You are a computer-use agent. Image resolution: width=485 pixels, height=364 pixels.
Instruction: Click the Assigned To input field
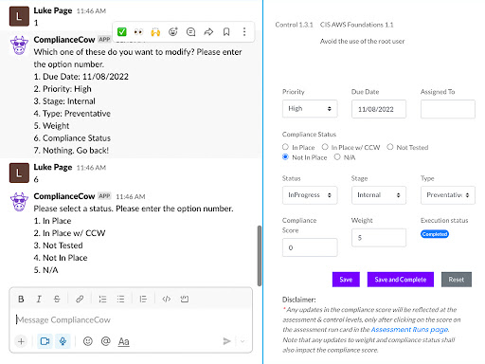coord(448,109)
